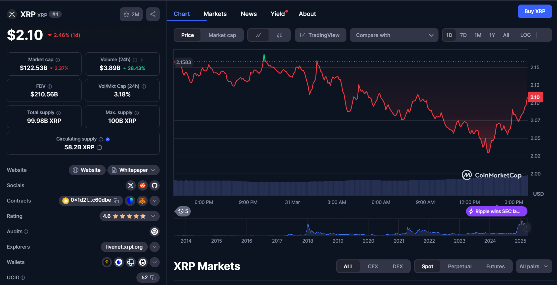Expand more explorers chevron
The image size is (557, 285).
coord(155,247)
